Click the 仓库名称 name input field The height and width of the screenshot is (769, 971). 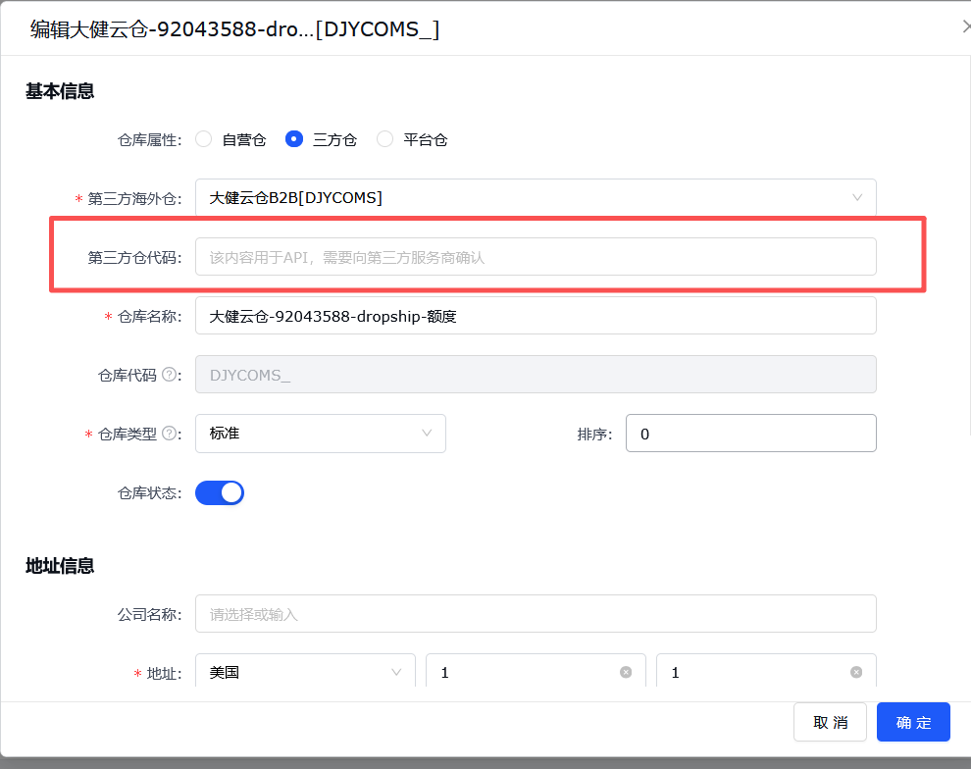535,315
